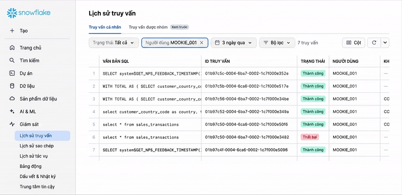Open Dữ liệu in sidebar

[x=27, y=86]
